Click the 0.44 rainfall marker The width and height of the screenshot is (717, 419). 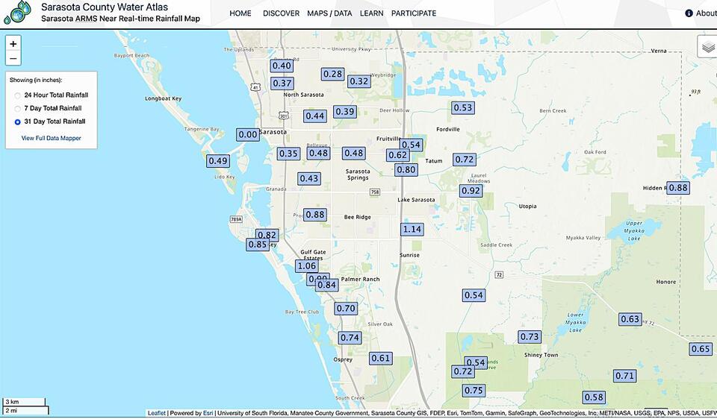(315, 116)
